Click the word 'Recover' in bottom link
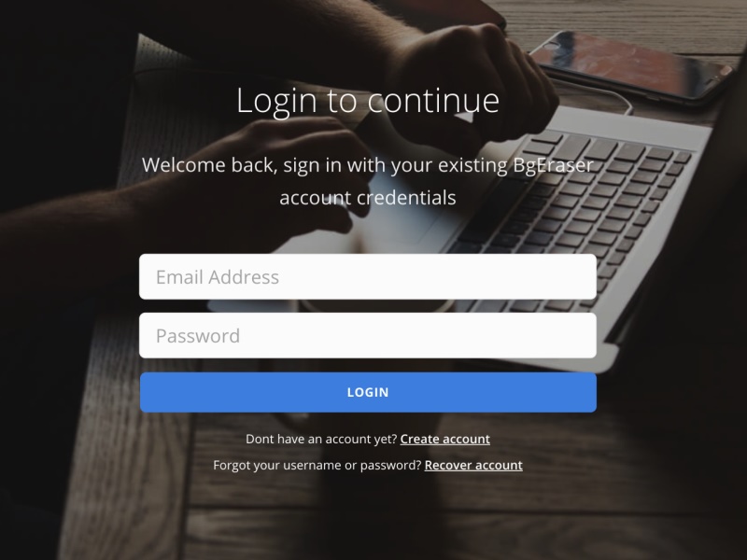This screenshot has width=747, height=560. pyautogui.click(x=446, y=465)
